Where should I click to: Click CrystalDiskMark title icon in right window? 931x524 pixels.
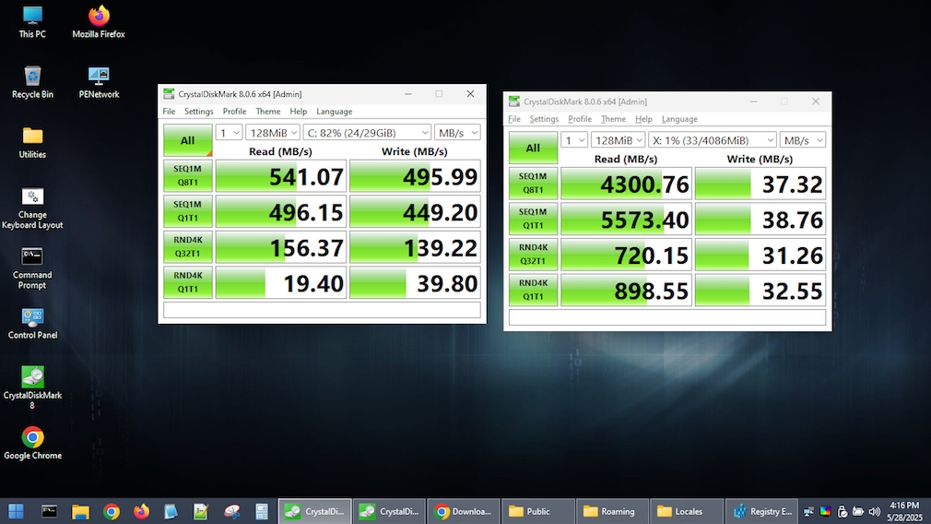514,101
